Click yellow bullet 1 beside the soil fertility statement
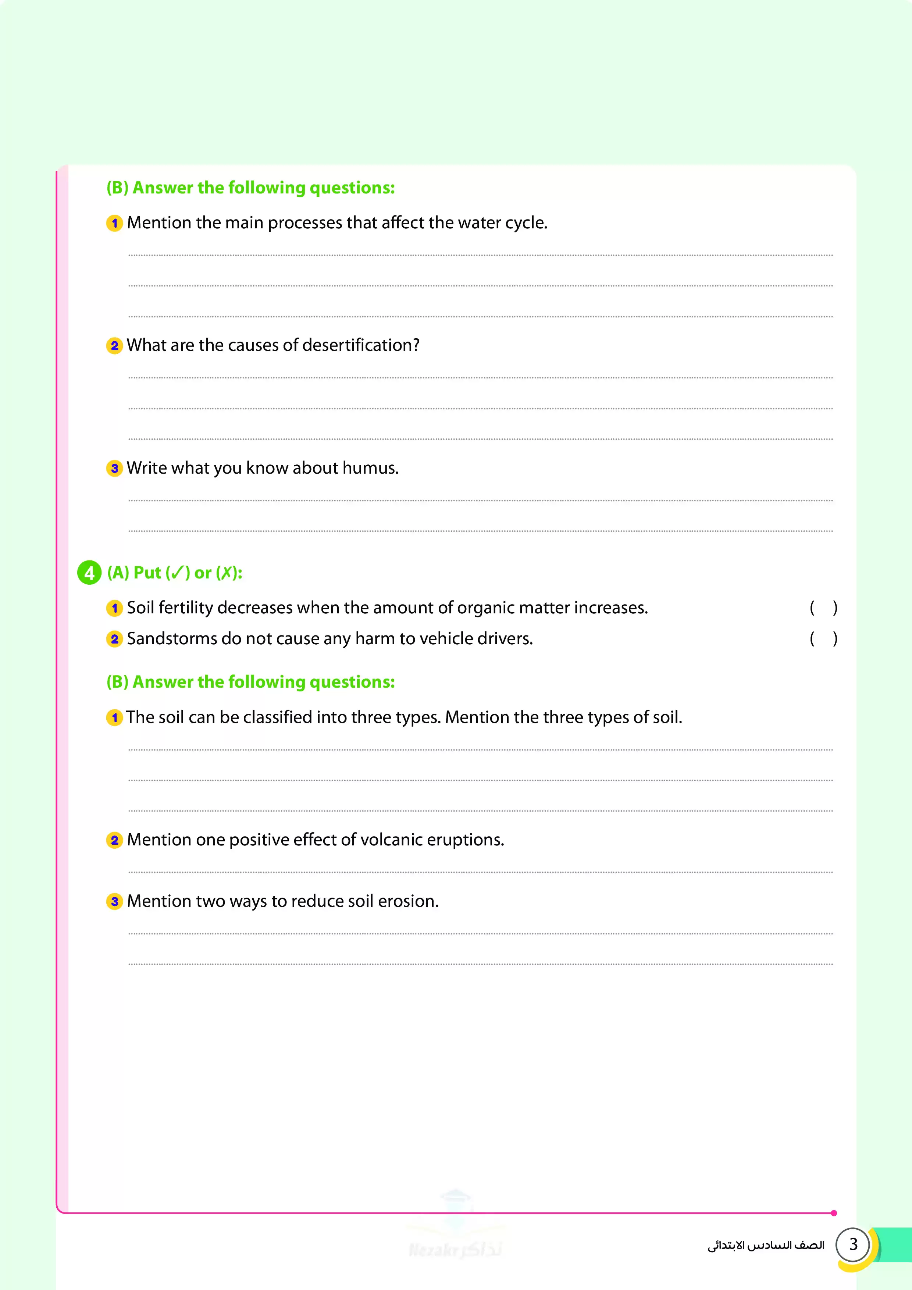The width and height of the screenshot is (912, 1290). pyautogui.click(x=115, y=608)
